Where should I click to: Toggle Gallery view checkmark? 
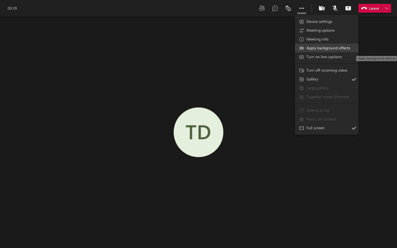point(354,79)
